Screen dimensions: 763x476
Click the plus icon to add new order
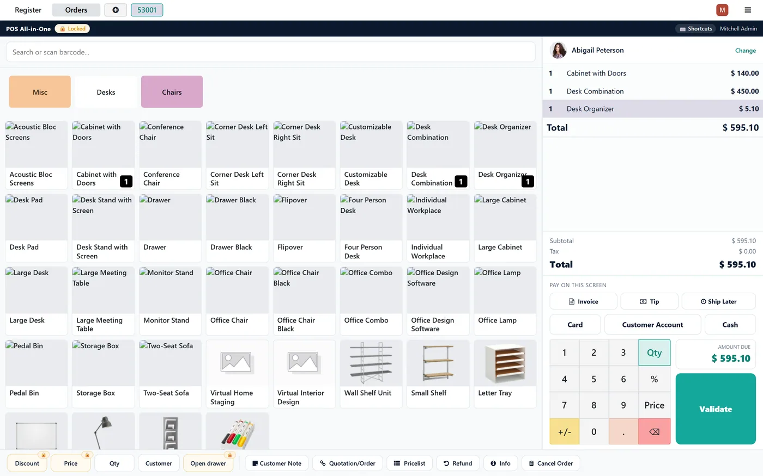point(116,10)
